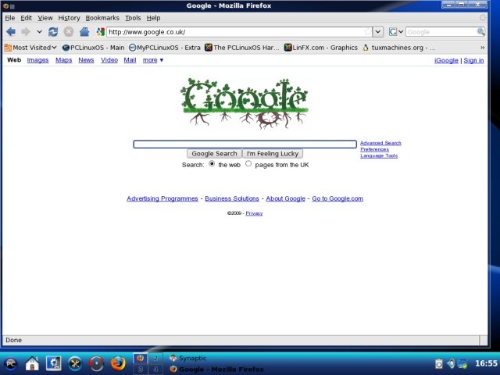Click Go to Google.com link
500x375 pixels.
pyautogui.click(x=337, y=198)
